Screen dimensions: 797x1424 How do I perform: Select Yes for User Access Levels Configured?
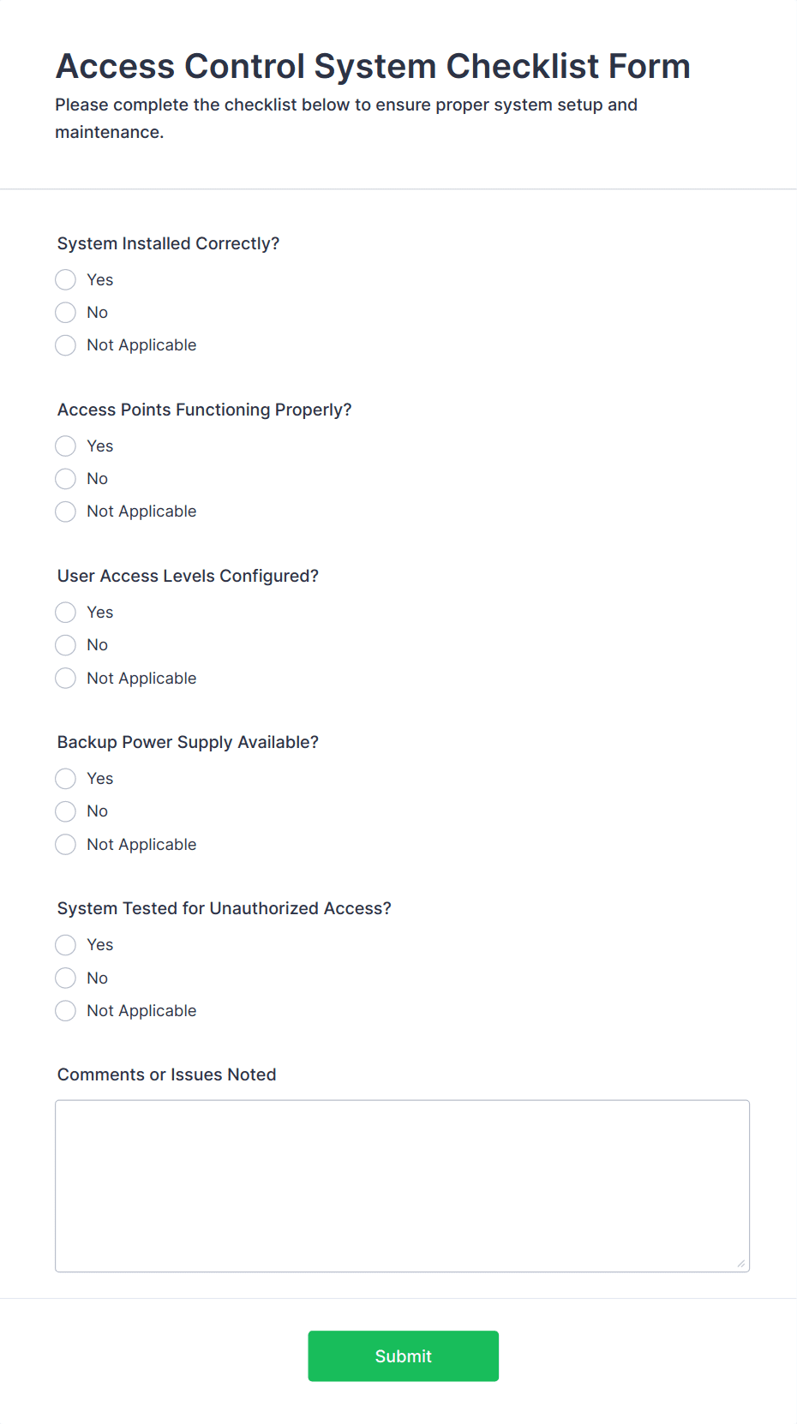click(x=66, y=613)
